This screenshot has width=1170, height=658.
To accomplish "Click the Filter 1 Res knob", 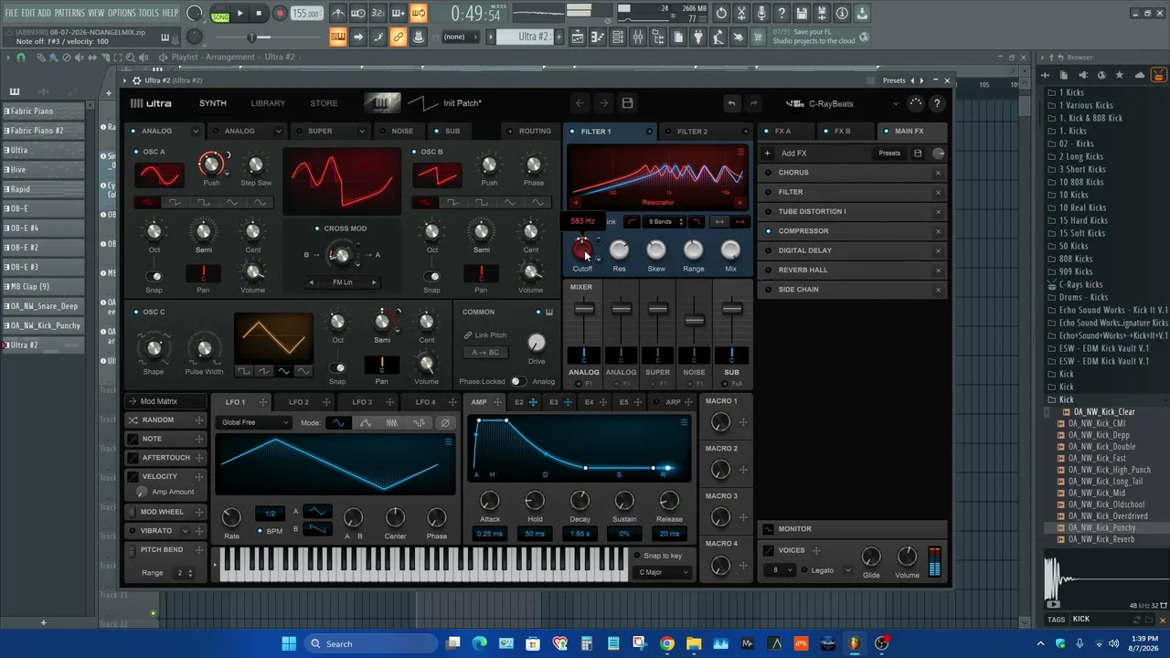I will 619,249.
